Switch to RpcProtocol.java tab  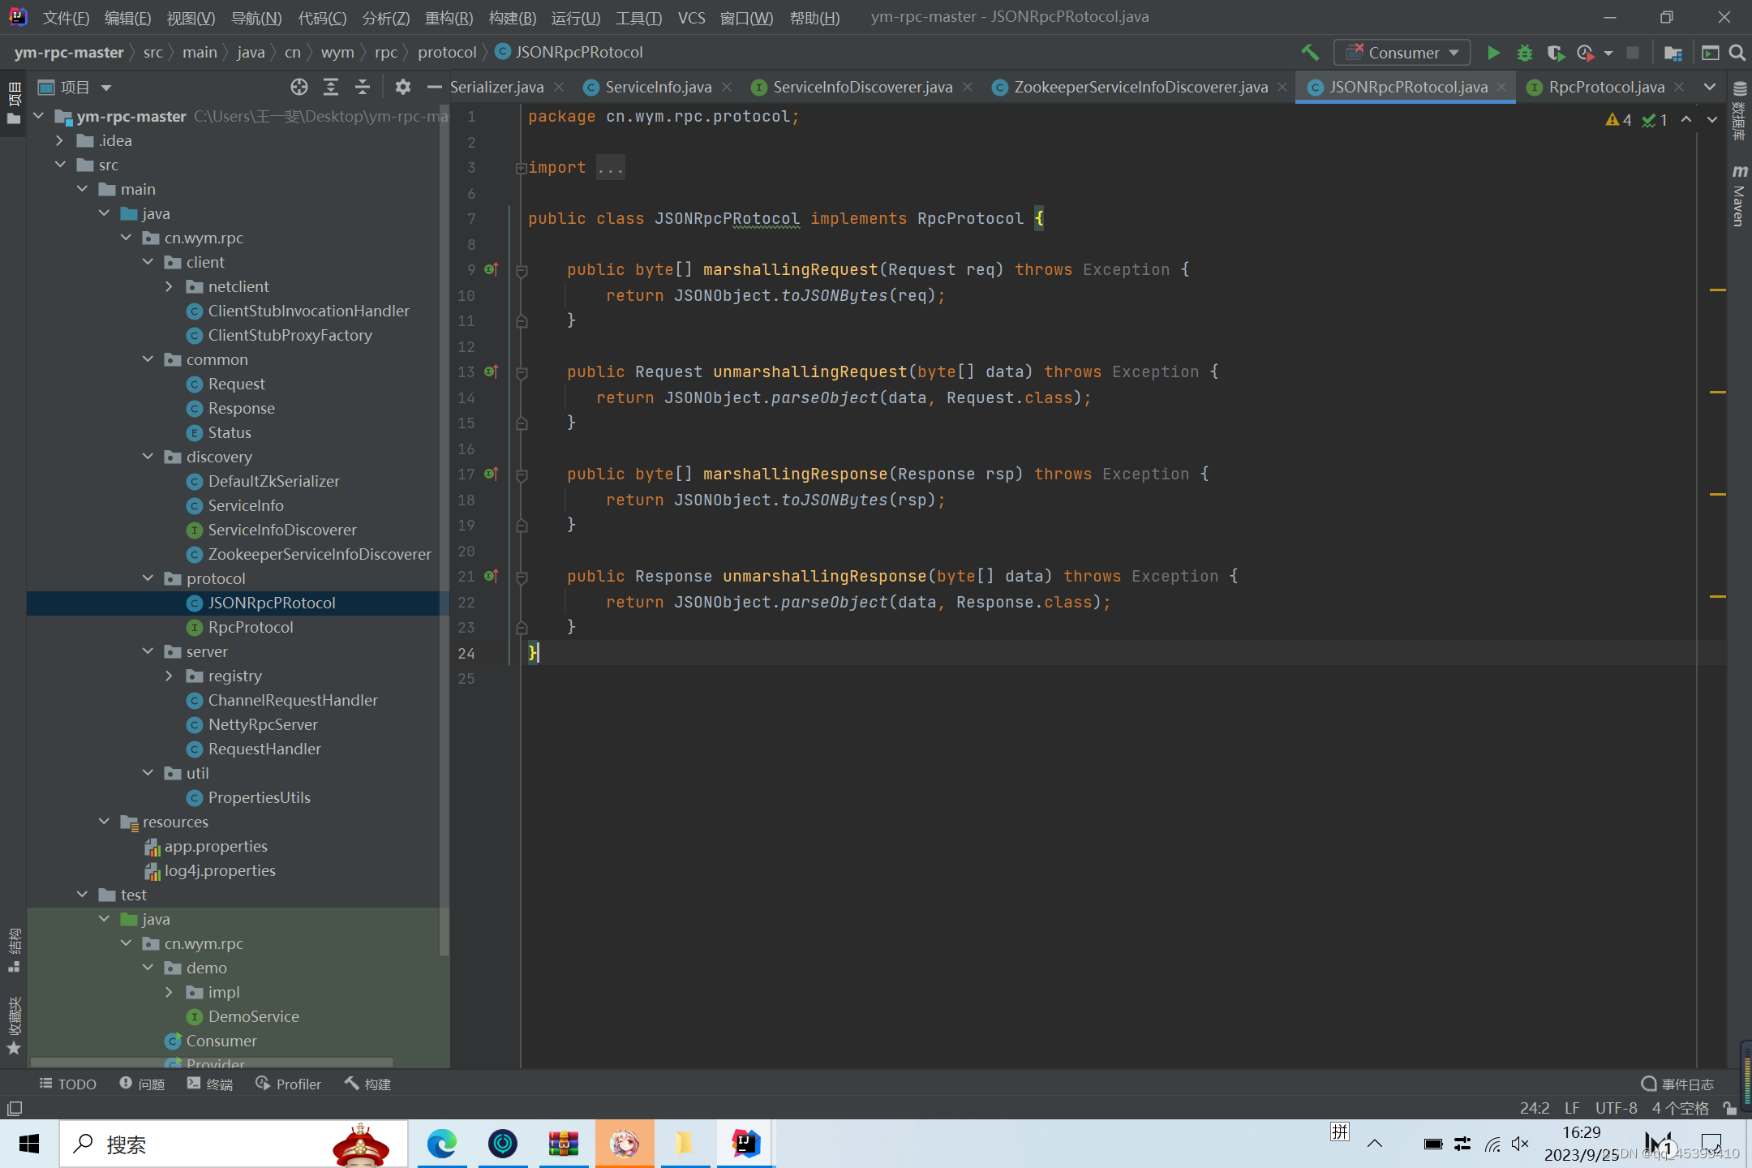pos(1605,87)
